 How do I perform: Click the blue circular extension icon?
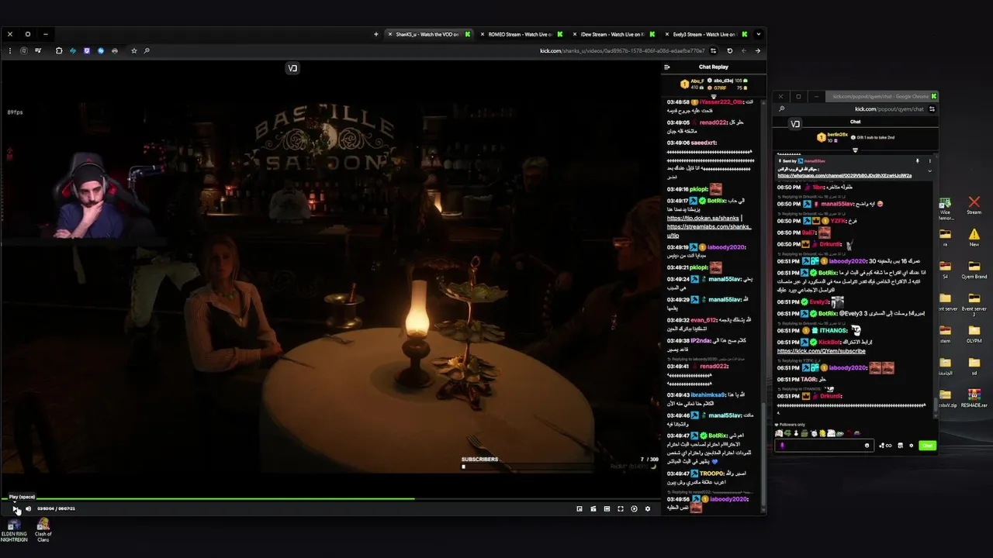point(101,51)
